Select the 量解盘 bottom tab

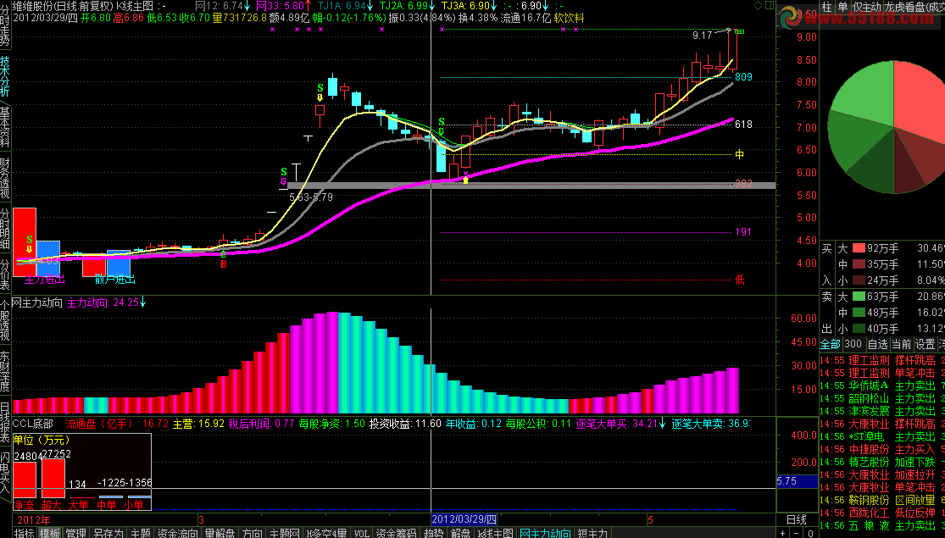point(220,533)
